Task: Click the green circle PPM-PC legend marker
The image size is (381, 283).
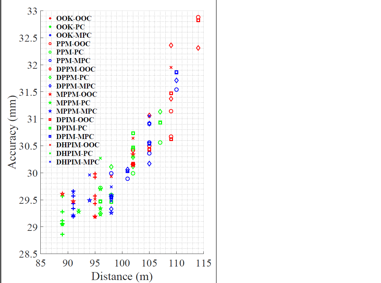Action: (50, 52)
